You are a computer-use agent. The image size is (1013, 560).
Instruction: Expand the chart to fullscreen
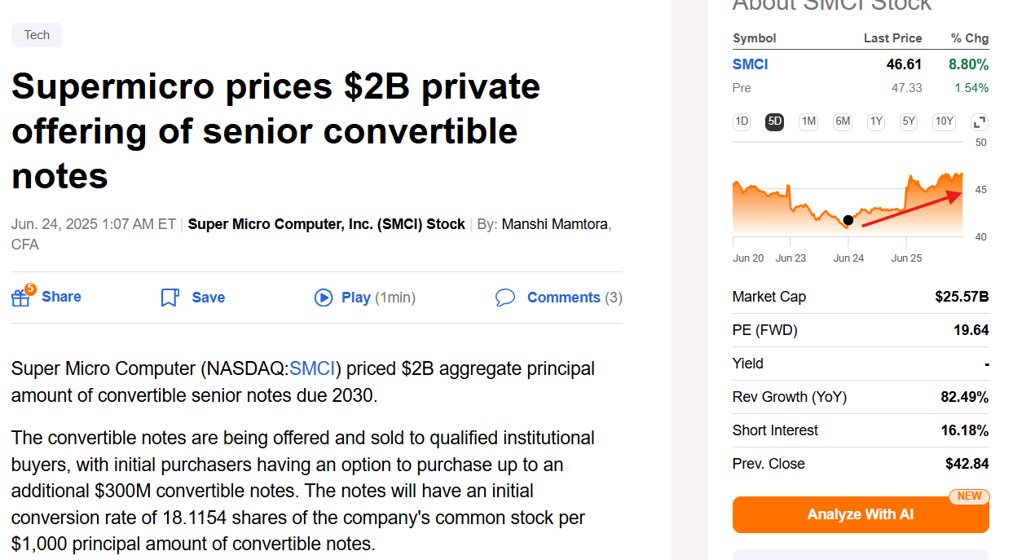[x=978, y=121]
